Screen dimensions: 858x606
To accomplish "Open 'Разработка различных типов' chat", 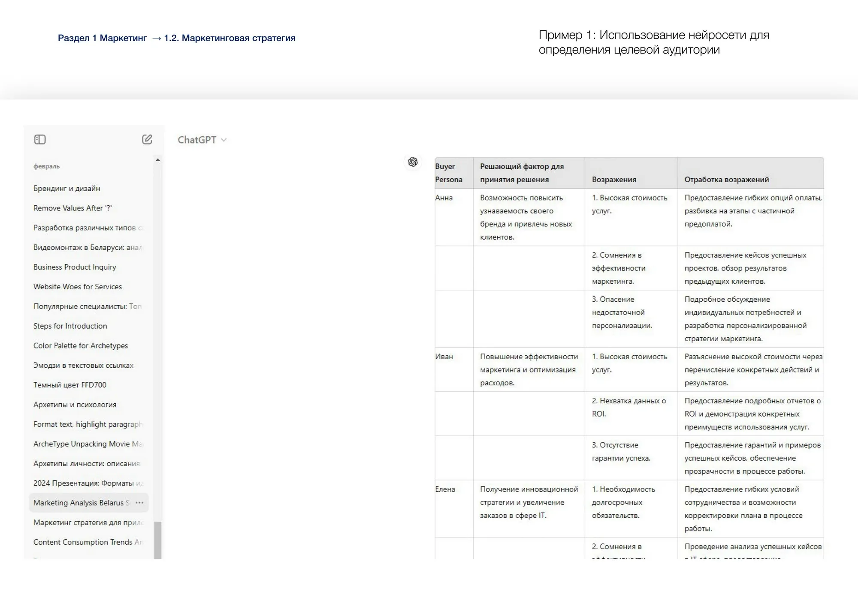I will click(88, 228).
